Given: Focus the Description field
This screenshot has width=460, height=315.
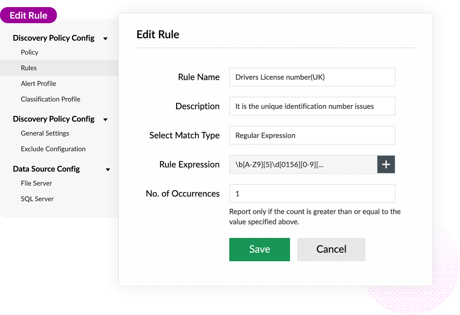Looking at the screenshot, I should click(x=312, y=106).
